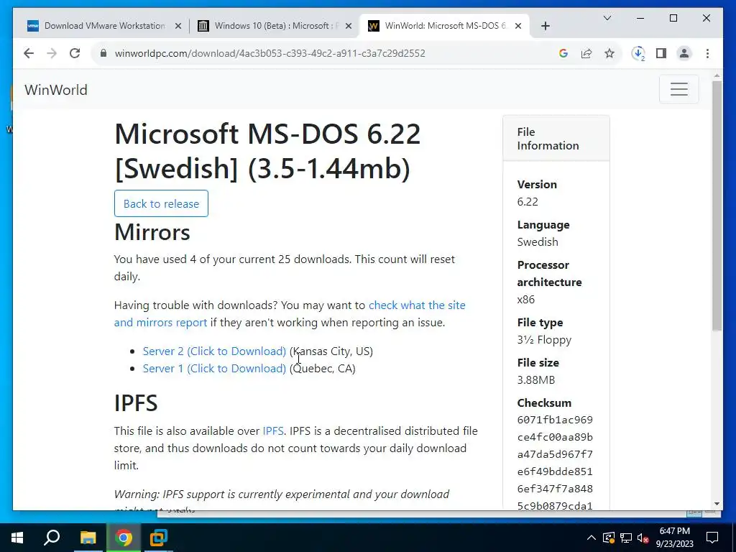Open the WinWorld hamburger navigation menu

(x=678, y=89)
